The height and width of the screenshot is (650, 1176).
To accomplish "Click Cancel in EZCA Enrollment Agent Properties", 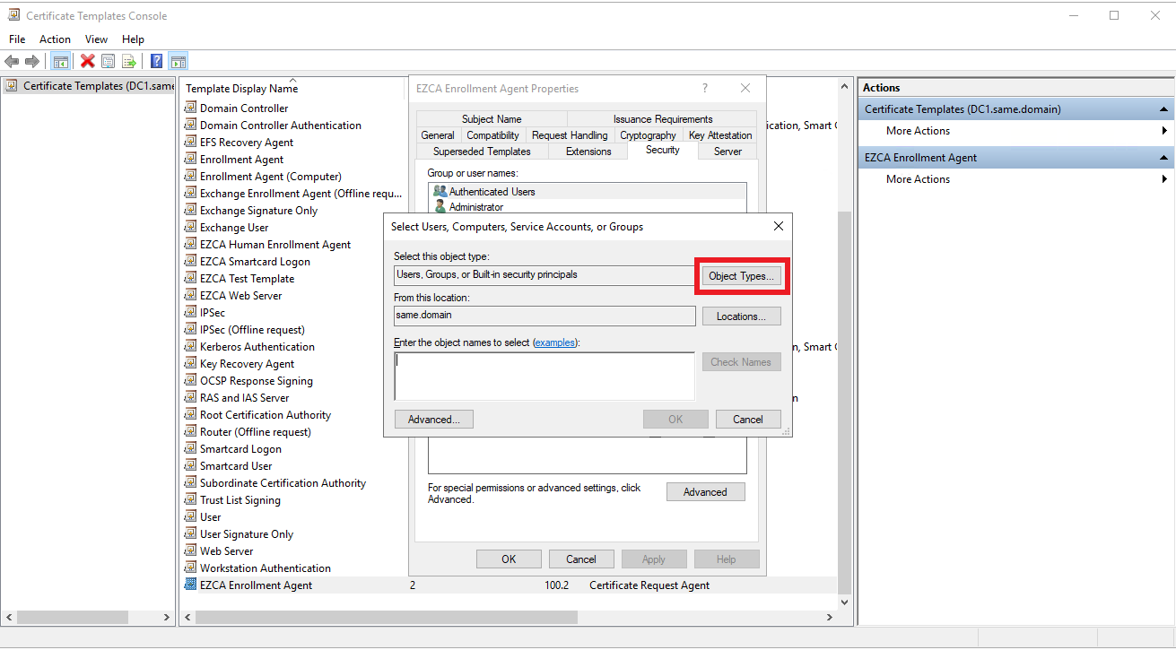I will (x=581, y=559).
